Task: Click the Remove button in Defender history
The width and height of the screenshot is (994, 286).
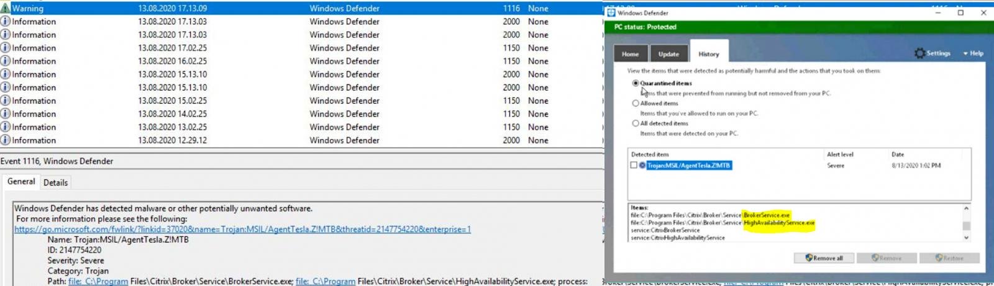Action: click(x=887, y=258)
